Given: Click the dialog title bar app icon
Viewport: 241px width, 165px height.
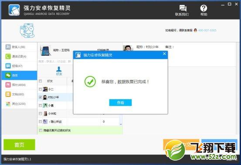Looking at the screenshot, I should coord(78,55).
